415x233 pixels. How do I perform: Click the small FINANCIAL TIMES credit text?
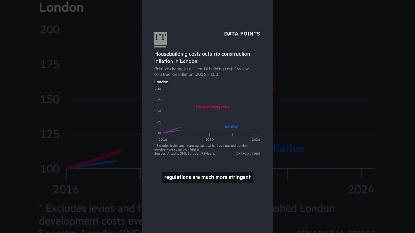[x=248, y=154]
